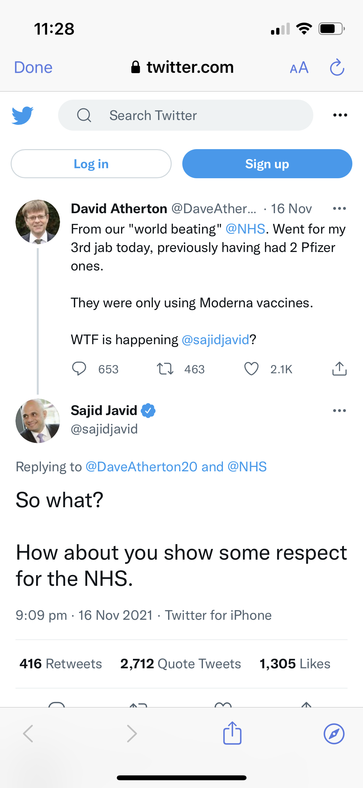Open Safari share sheet in bottom toolbar
Image resolution: width=363 pixels, height=788 pixels.
point(232,733)
